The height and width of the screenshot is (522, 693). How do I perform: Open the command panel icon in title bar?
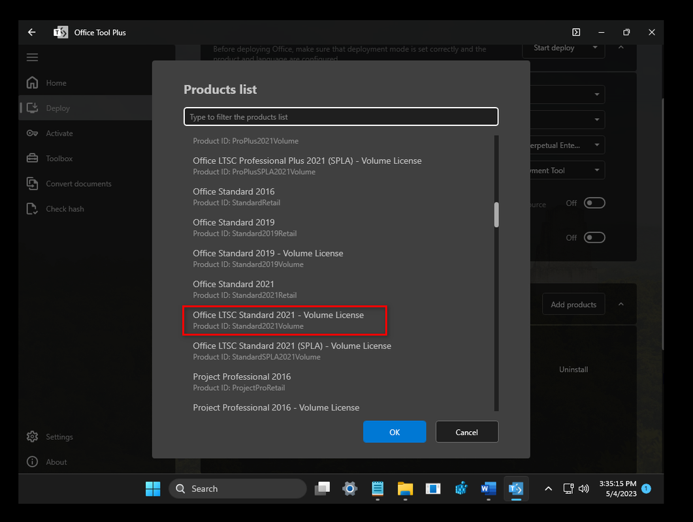(576, 32)
